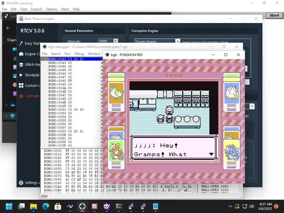Open Stockpile Player play icon in RTCV

pos(21,75)
